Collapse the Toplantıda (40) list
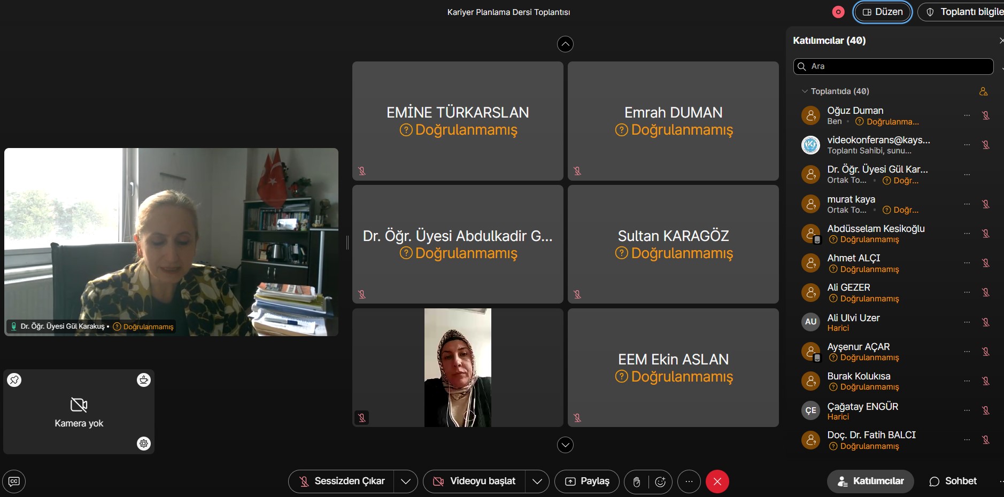The width and height of the screenshot is (1004, 497). (x=805, y=91)
